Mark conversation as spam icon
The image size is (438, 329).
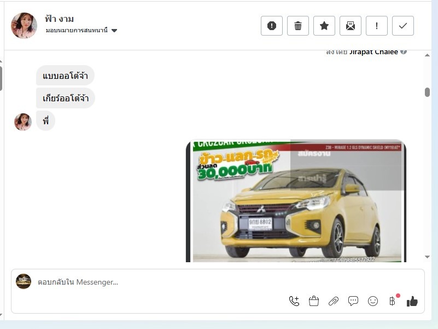272,26
